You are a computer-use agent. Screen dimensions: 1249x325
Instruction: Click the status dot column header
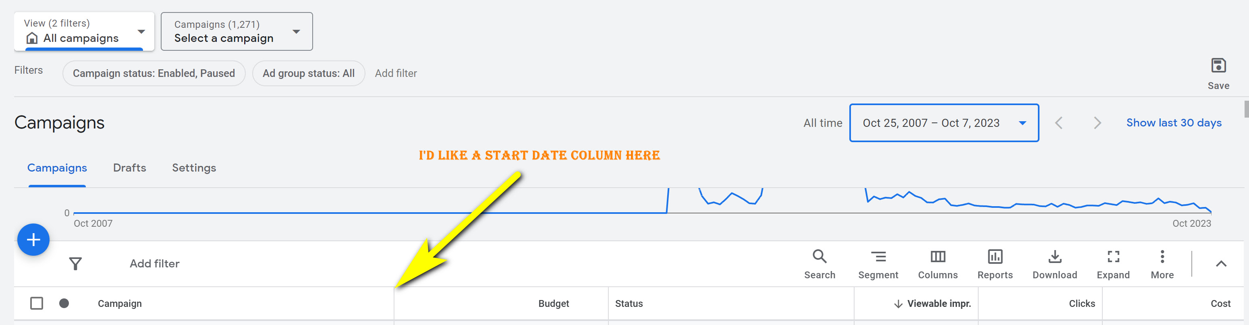tap(64, 303)
